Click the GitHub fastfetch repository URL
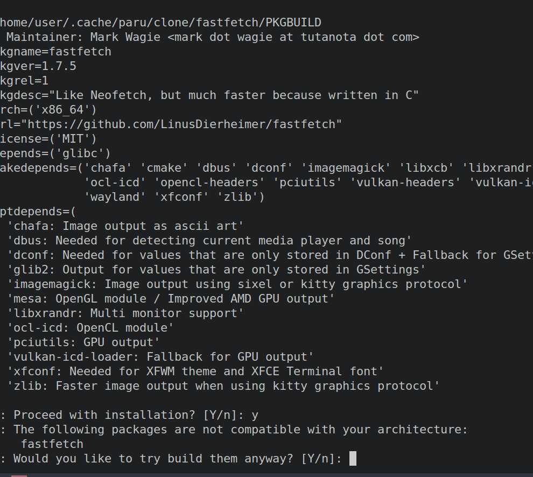 181,124
